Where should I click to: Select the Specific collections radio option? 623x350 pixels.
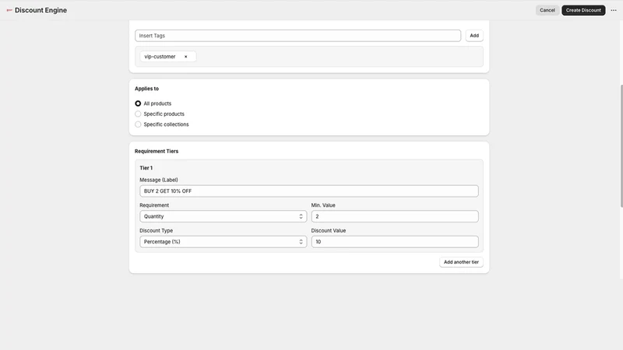point(138,124)
